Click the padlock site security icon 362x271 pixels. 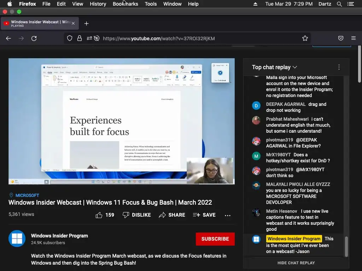80,38
